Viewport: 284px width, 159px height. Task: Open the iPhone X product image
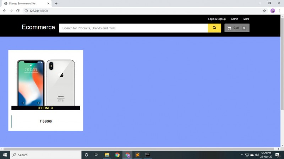click(x=46, y=83)
